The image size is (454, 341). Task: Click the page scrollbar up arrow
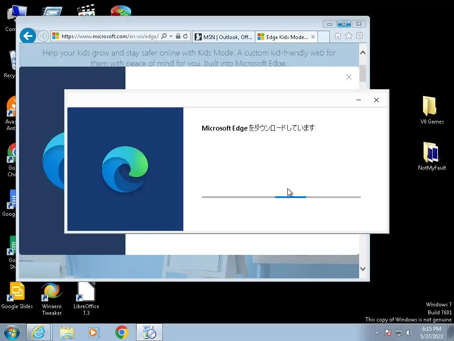pyautogui.click(x=363, y=53)
